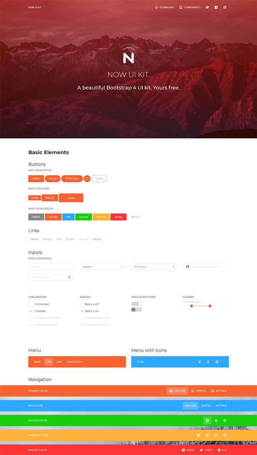Image resolution: width=257 pixels, height=455 pixels.
Task: Click the green Success text link
Action: coord(70,239)
